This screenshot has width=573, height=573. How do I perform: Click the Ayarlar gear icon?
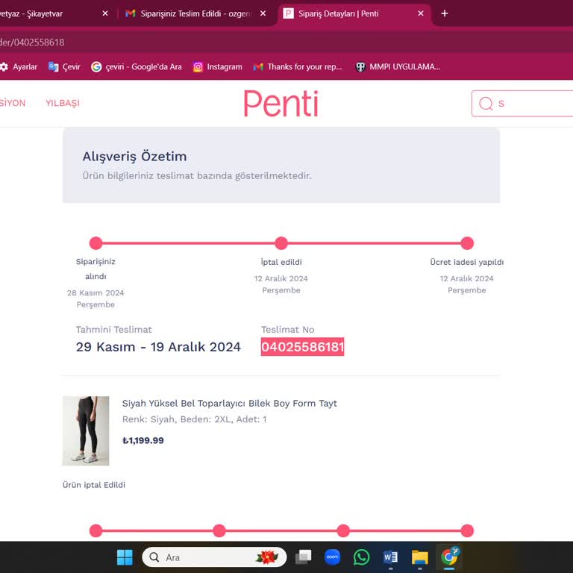(4, 67)
